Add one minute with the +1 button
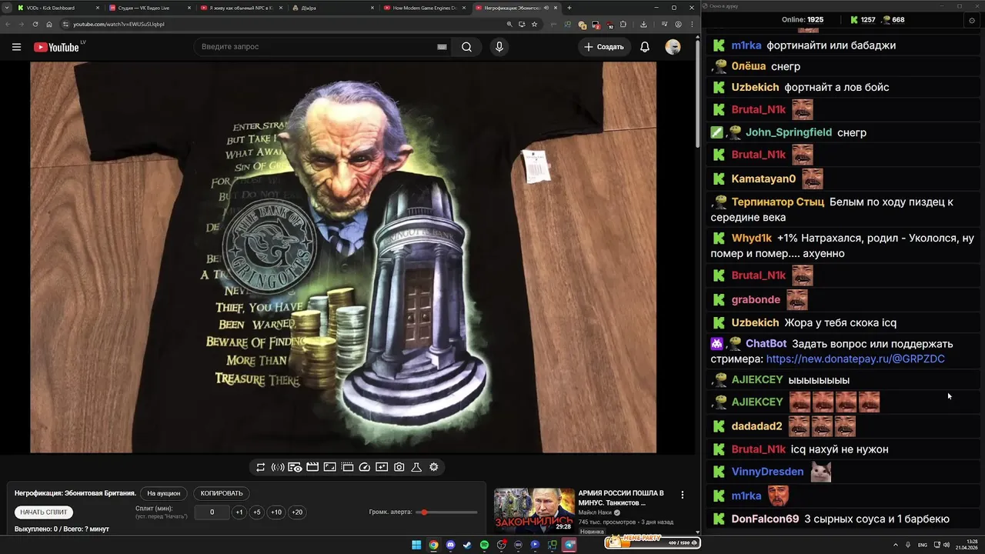 [x=239, y=512]
